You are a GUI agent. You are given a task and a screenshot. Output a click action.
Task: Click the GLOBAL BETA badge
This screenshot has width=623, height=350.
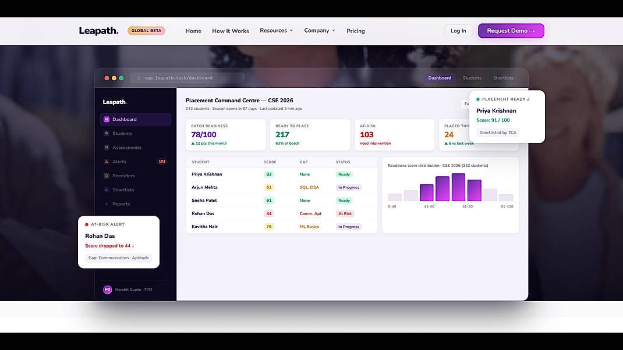coord(146,31)
